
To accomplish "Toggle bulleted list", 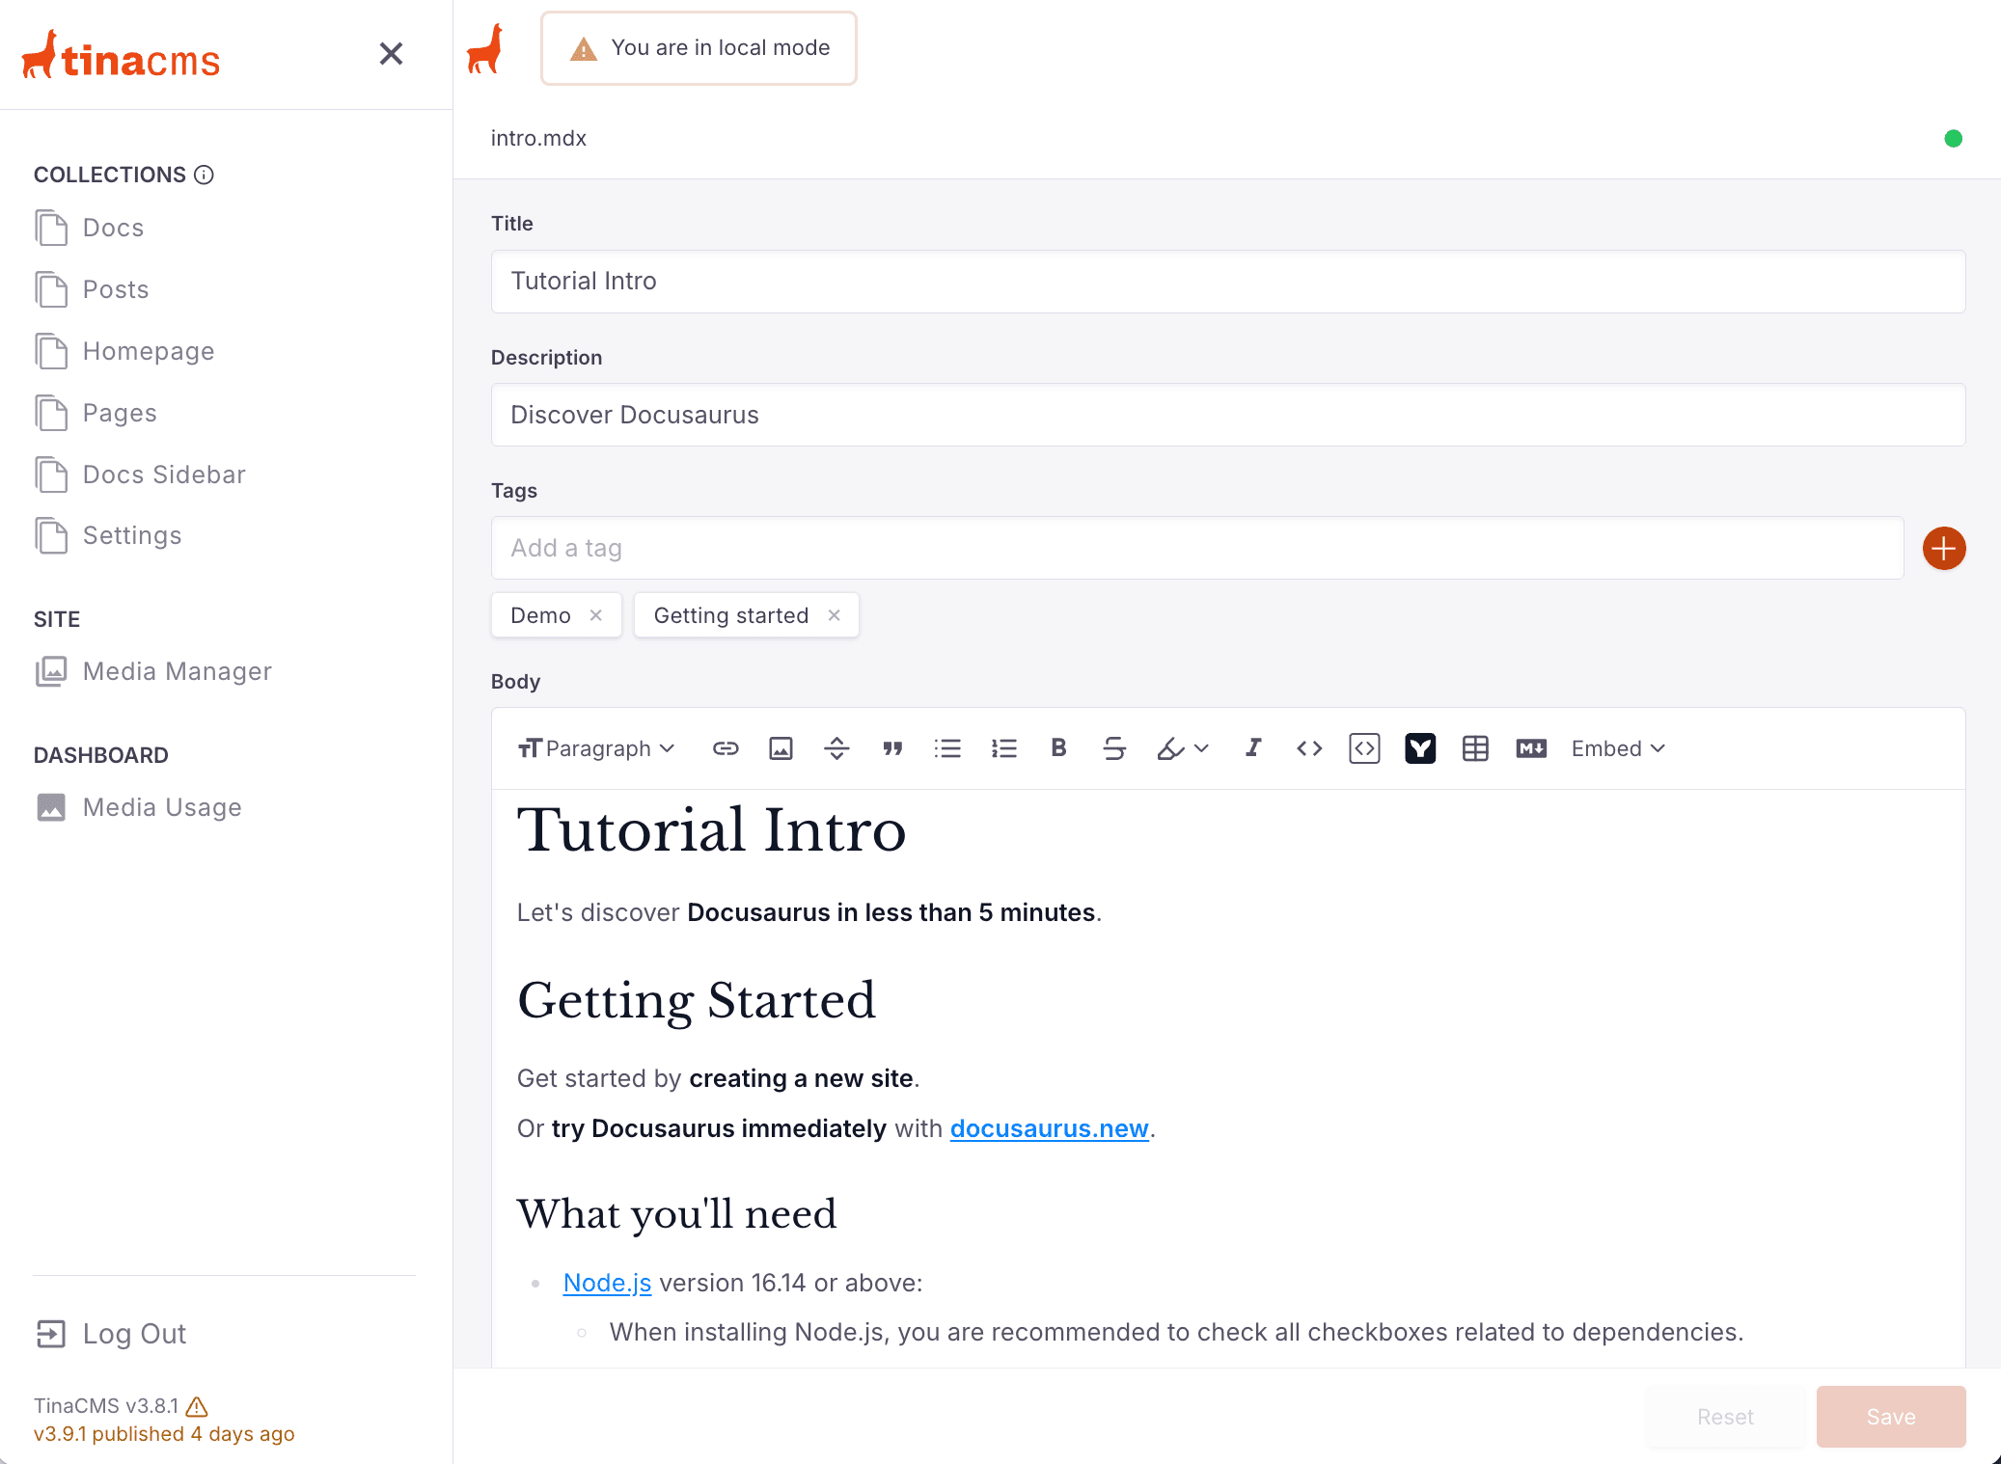I will (x=947, y=748).
